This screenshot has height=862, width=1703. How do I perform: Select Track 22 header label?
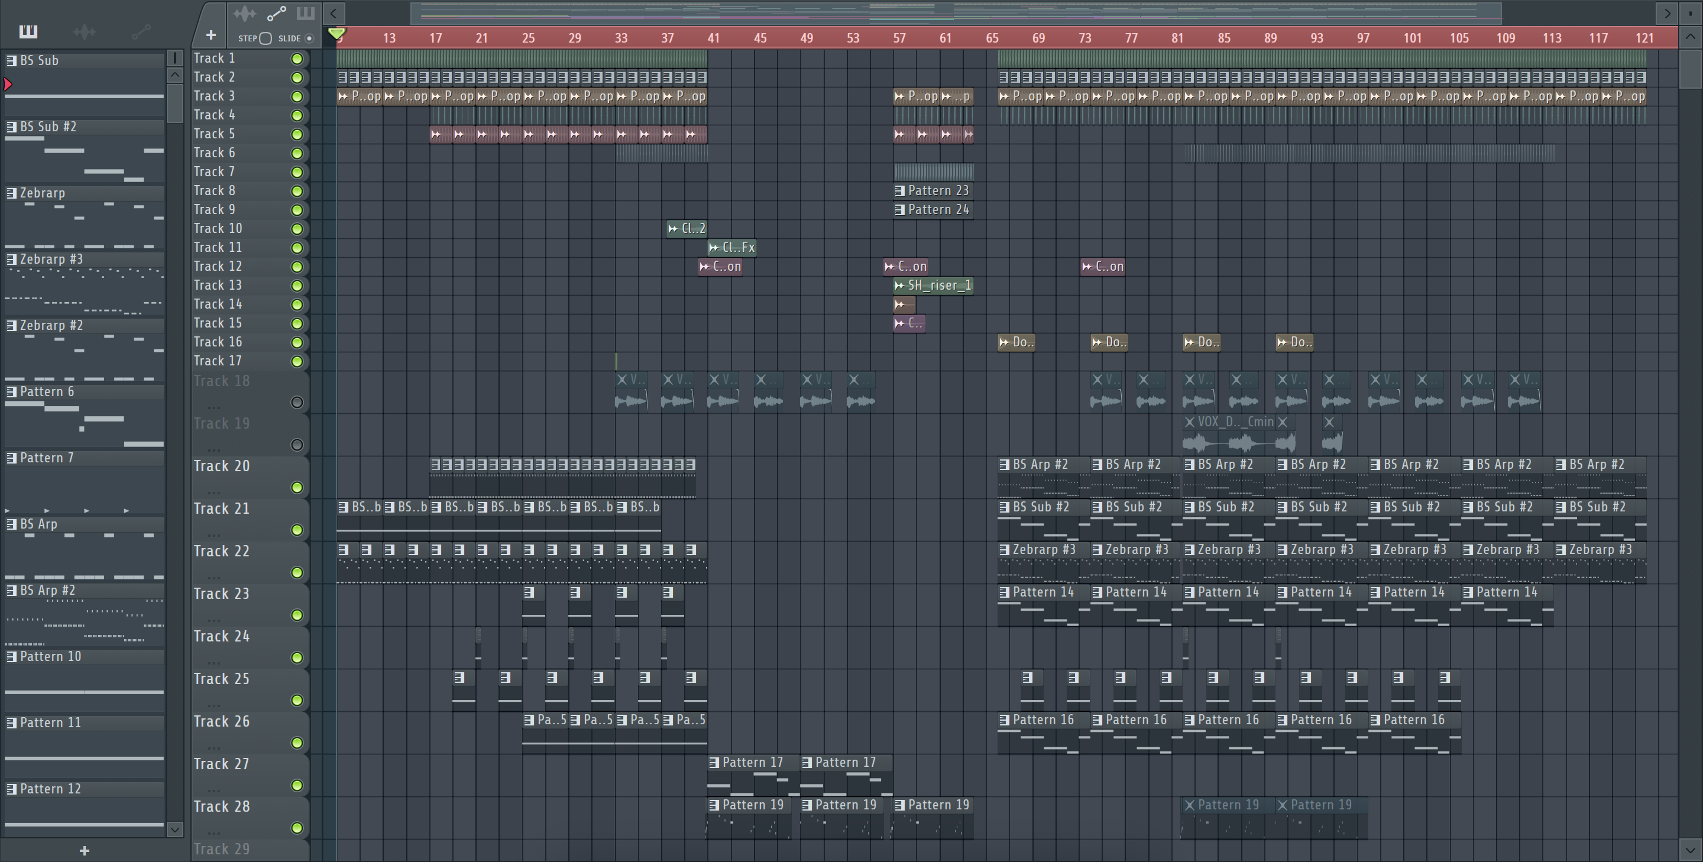tap(222, 551)
